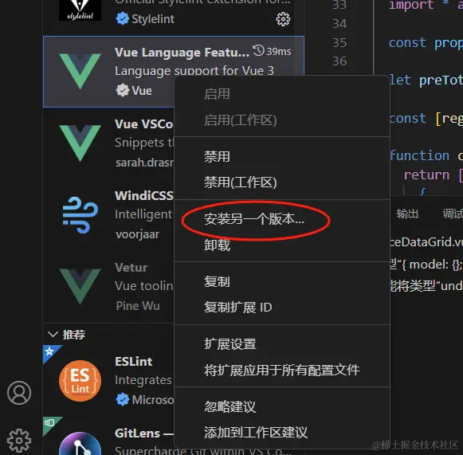Screen dimensions: 463x455
Task: Open the Stylelint extension gear settings
Action: pyautogui.click(x=283, y=19)
